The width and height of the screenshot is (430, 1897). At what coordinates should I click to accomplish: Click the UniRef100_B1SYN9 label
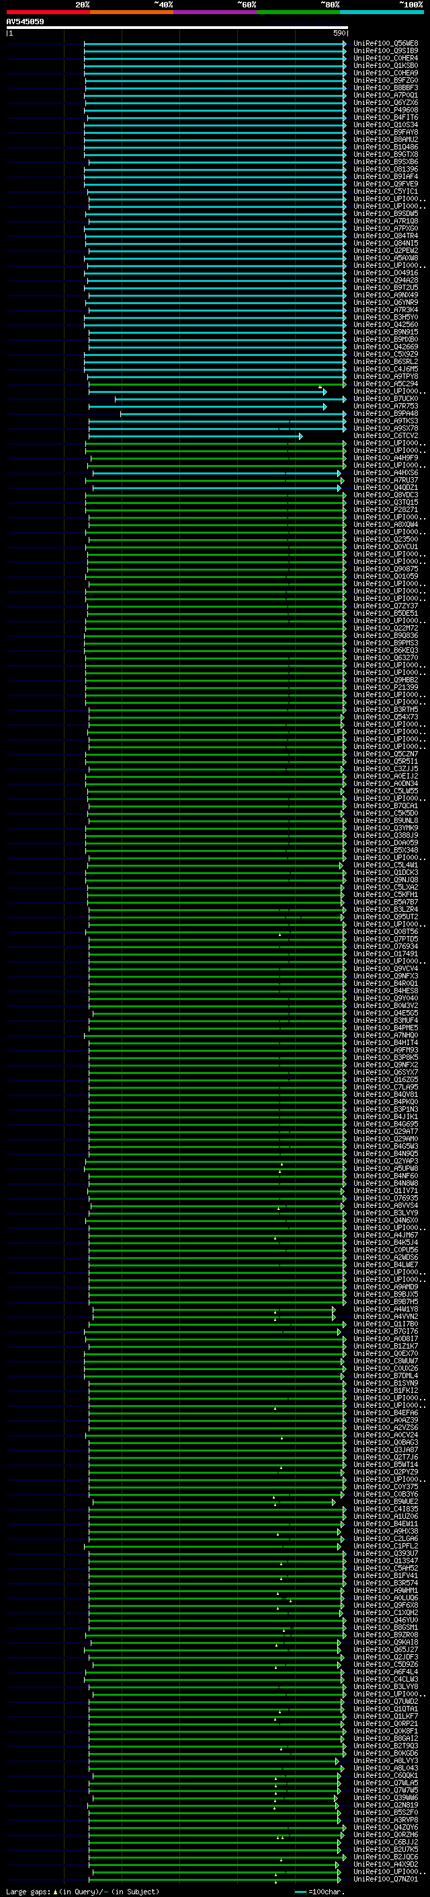(x=386, y=1383)
